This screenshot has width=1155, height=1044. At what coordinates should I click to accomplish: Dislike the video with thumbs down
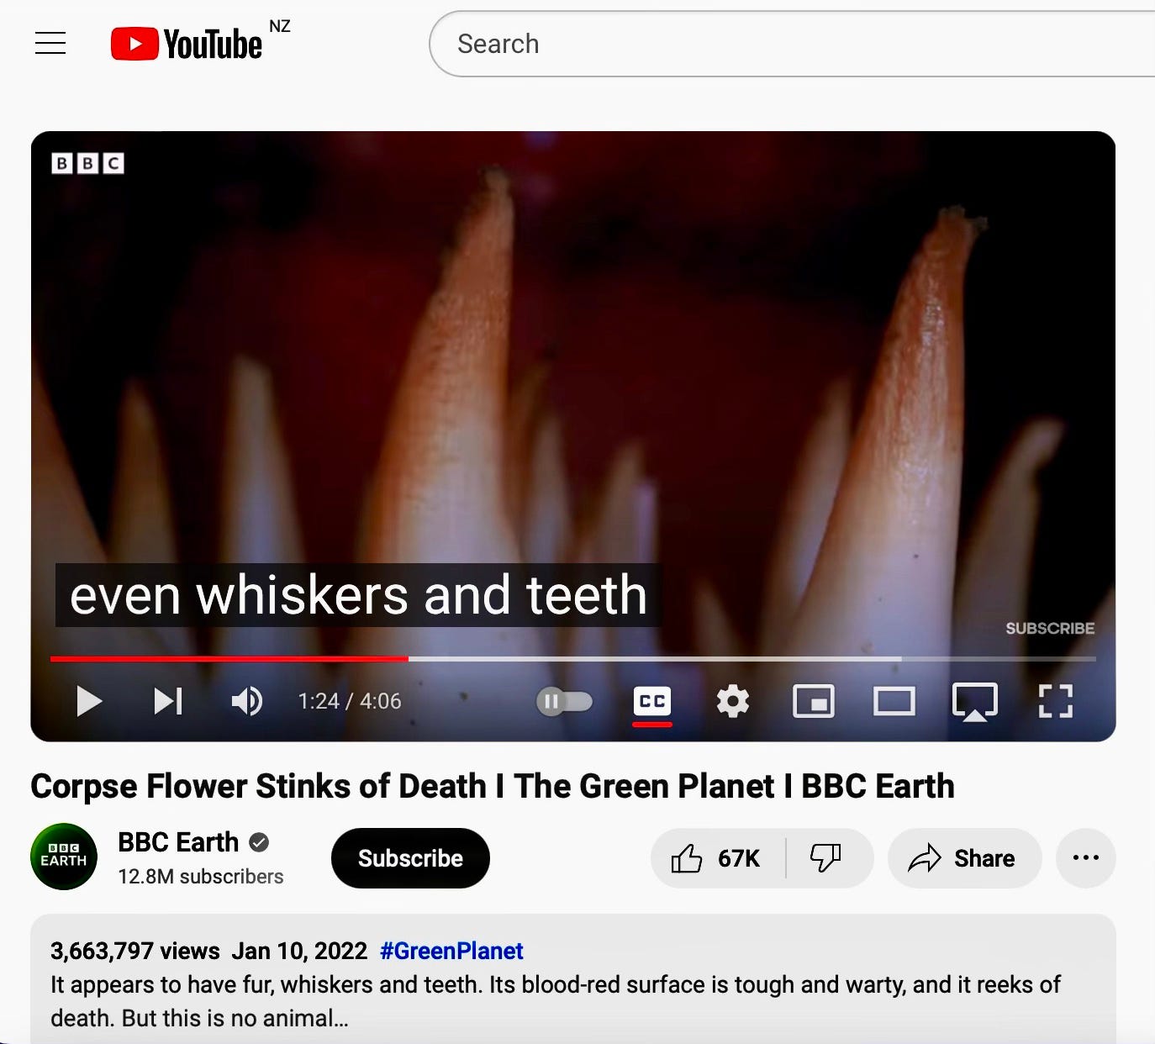pyautogui.click(x=825, y=858)
